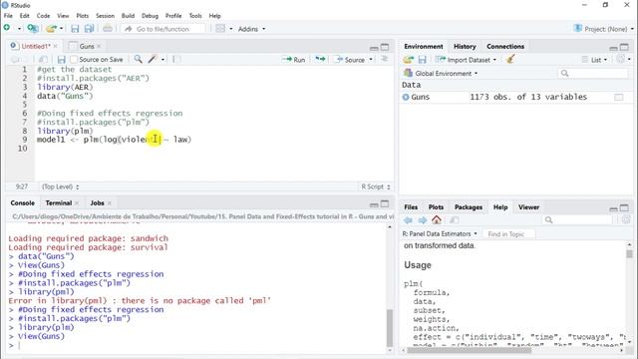Create a new file with the plus icon

(x=7, y=28)
